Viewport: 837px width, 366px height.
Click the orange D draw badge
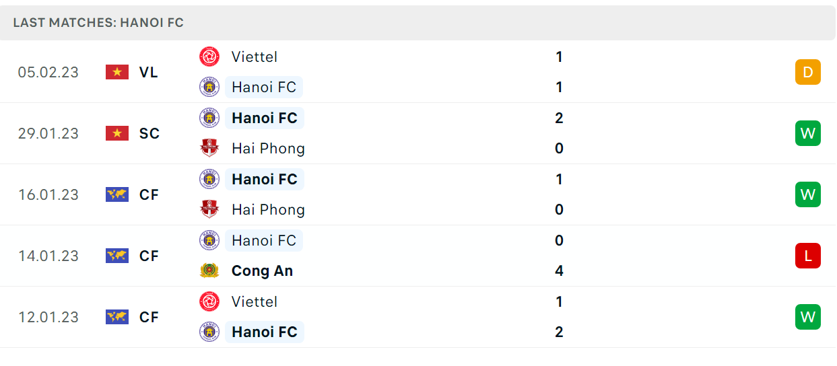coord(808,72)
